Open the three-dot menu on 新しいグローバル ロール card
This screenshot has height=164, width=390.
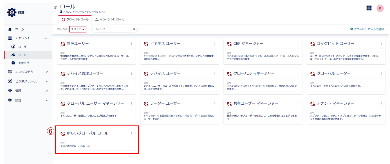131,133
